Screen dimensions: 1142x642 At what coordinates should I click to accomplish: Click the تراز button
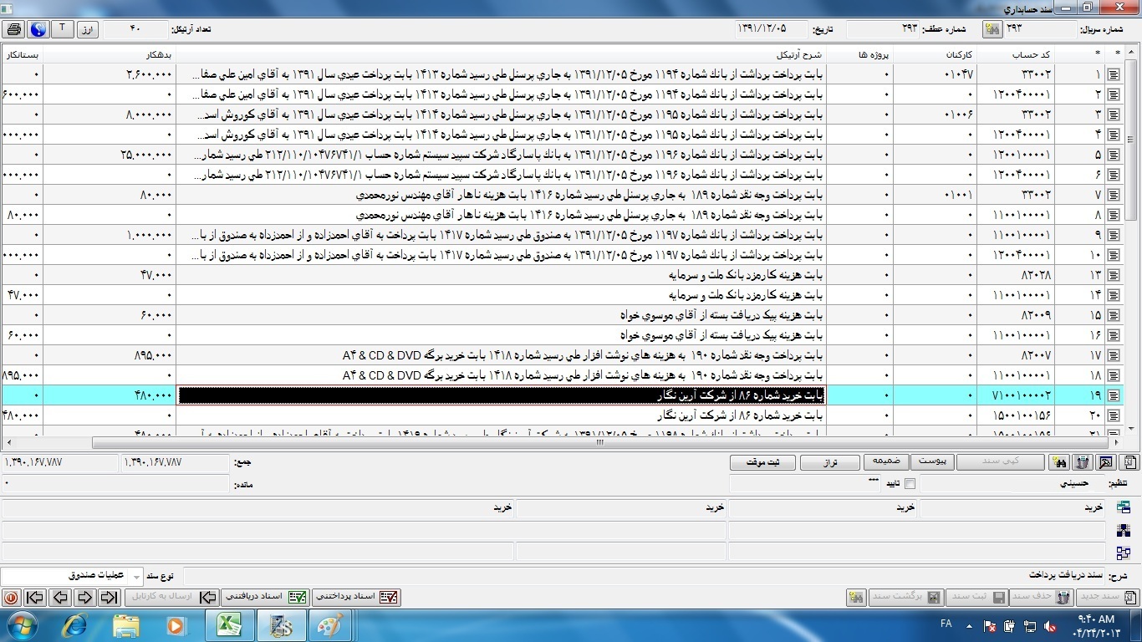coord(830,461)
